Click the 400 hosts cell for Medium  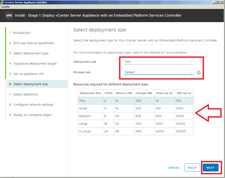pyautogui.click(x=165, y=116)
